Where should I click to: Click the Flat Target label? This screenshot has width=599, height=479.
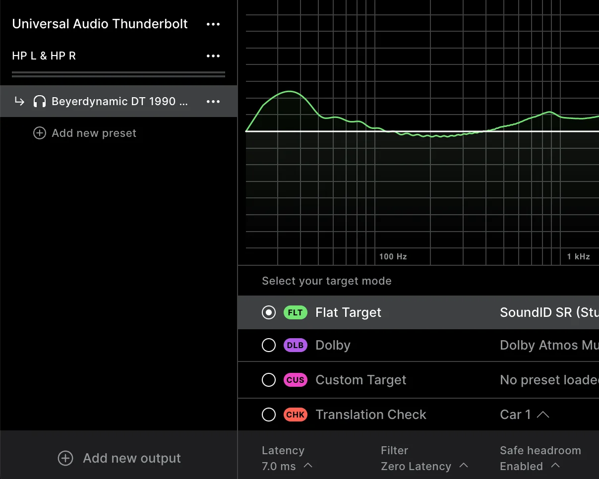[349, 312]
